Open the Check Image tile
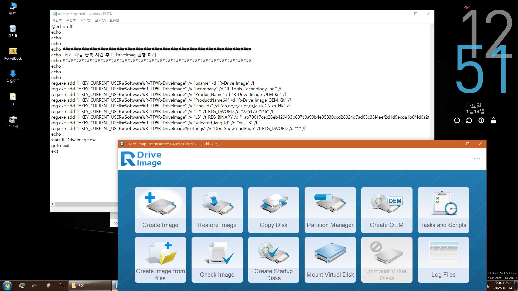Image resolution: width=518 pixels, height=291 pixels. 217,260
